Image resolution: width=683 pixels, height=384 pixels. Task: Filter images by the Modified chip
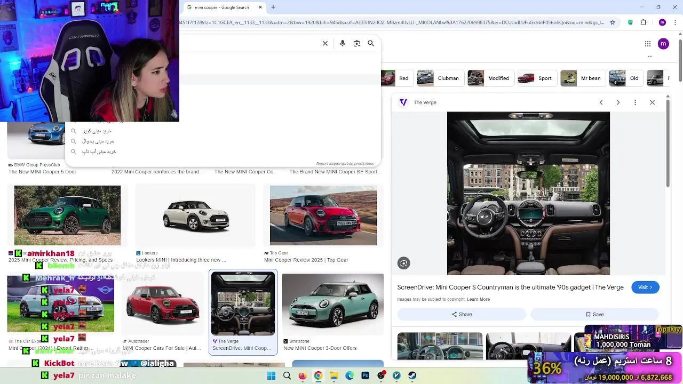click(490, 78)
